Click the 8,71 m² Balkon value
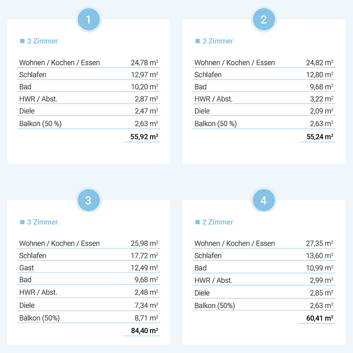Screen dimensions: 353x353 point(146,318)
